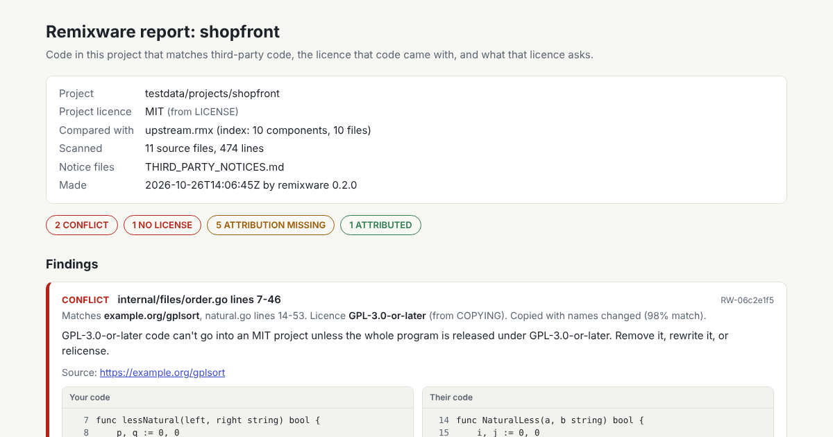Click the report title Remixware report: shopfront
Viewport: 833px width, 437px height.
(163, 31)
